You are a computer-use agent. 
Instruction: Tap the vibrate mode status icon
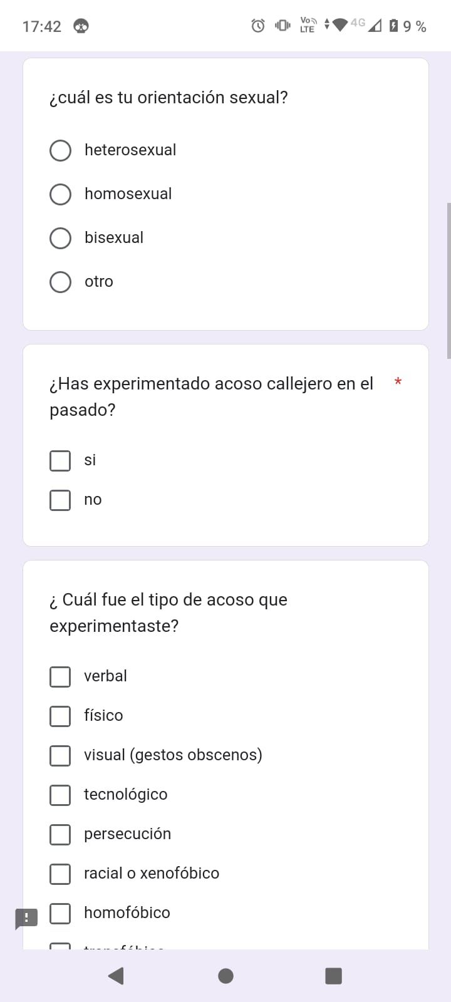pos(283,26)
